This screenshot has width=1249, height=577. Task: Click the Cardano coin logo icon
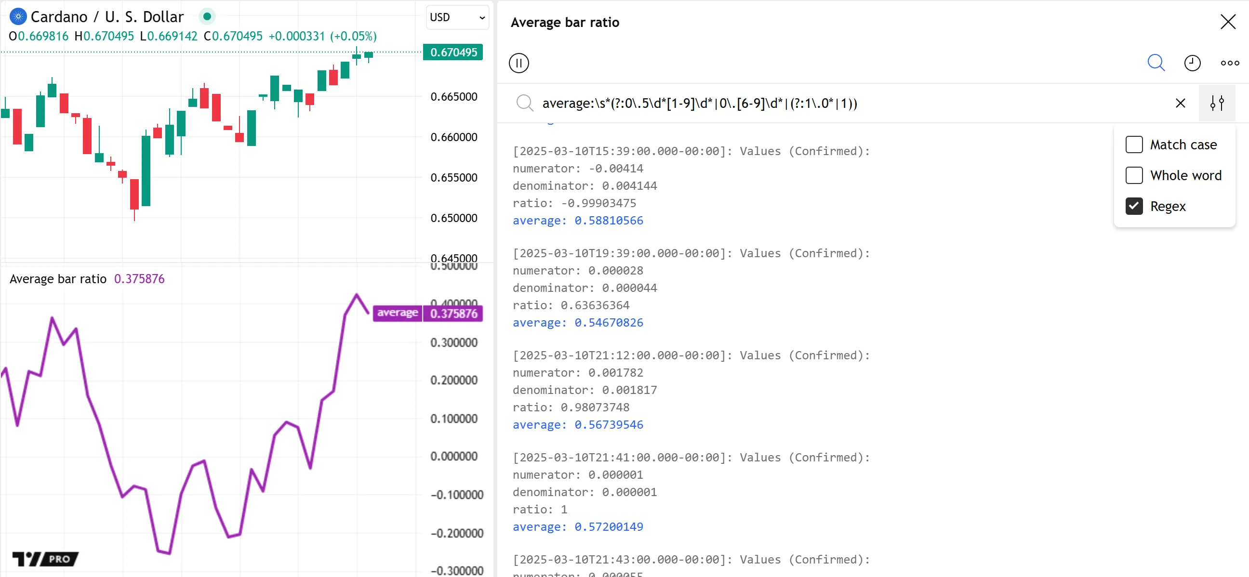click(x=18, y=17)
